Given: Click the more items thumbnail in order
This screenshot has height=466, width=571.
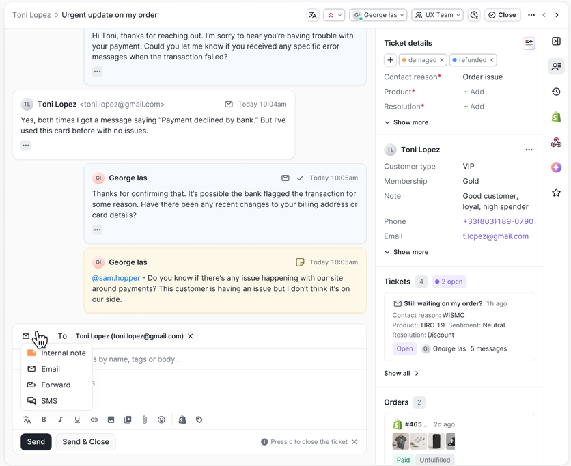Looking at the screenshot, I should tap(451, 441).
